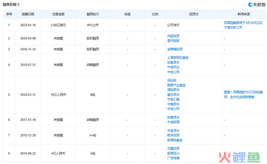Click the 融资历程 section title
Screen dimensions: 267x164
click(x=10, y=5)
